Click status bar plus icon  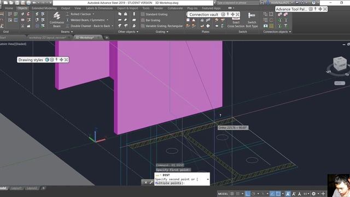coord(323,194)
